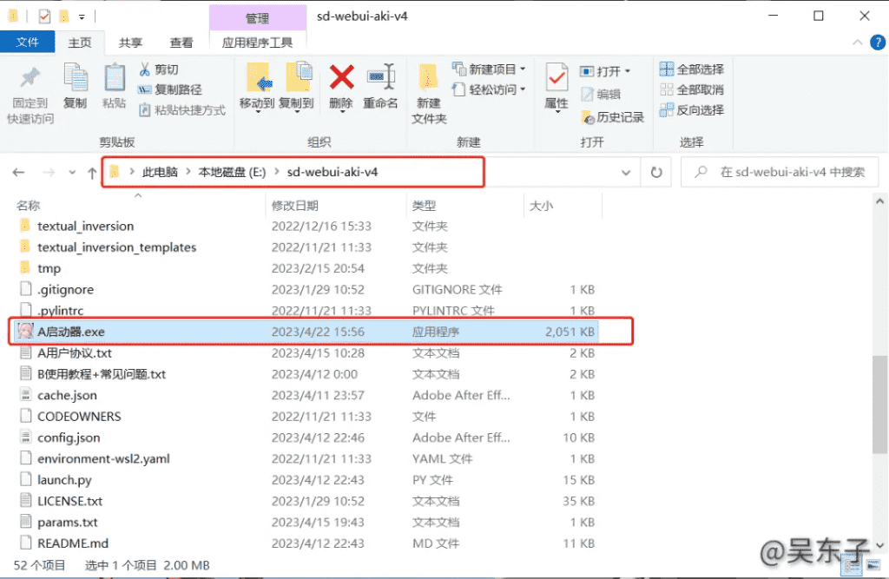Expand the 移动到 (Move to) dropdown
Screen dimensions: 889x579
pos(258,103)
